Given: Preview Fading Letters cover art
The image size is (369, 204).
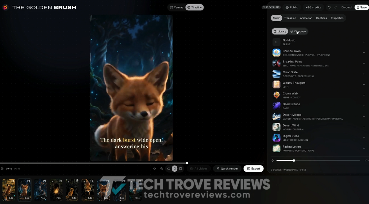Looking at the screenshot, I should coord(276,148).
